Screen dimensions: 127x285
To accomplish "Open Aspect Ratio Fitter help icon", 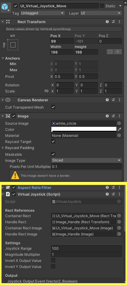I will coord(107,187).
